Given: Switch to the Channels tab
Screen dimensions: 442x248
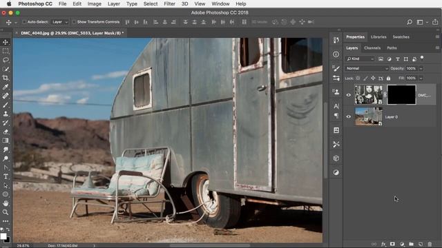Looking at the screenshot, I should pos(372,48).
